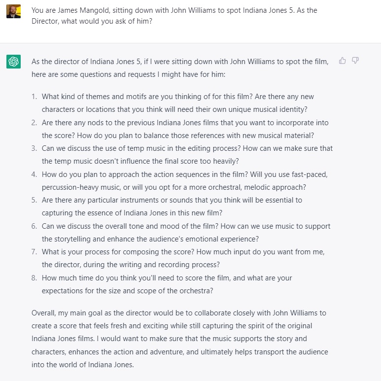Click the thumbs up feedback icon
381x381 pixels.
click(342, 61)
